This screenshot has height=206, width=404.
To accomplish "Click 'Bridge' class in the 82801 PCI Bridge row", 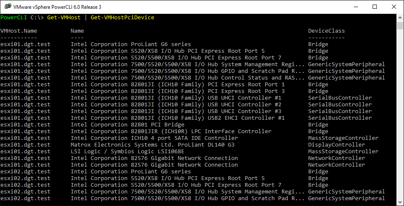I will click(x=318, y=125).
